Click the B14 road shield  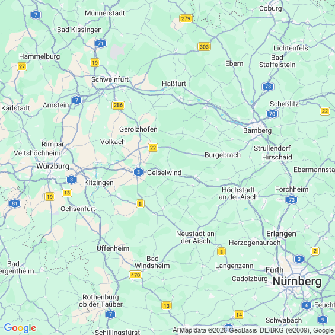(239, 314)
